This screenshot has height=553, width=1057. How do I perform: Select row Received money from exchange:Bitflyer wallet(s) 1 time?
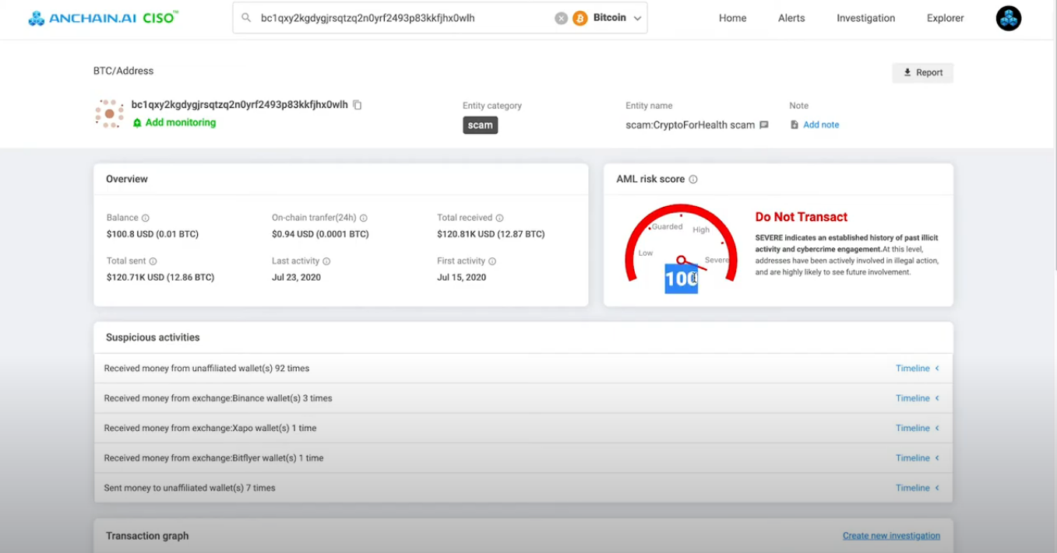coord(523,458)
